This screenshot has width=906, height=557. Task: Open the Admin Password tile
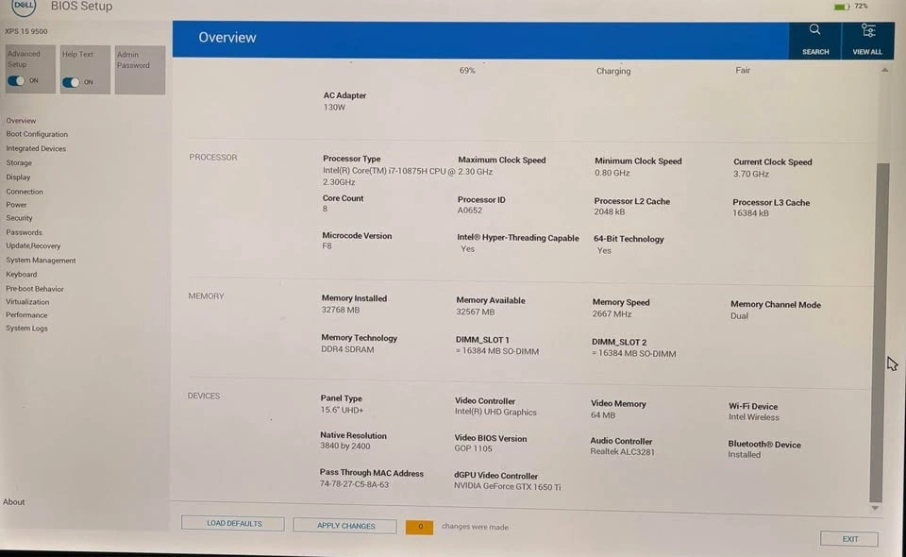[140, 69]
